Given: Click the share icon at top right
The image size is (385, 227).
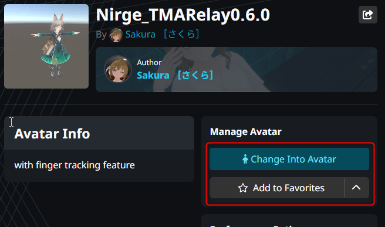Looking at the screenshot, I should [x=367, y=15].
